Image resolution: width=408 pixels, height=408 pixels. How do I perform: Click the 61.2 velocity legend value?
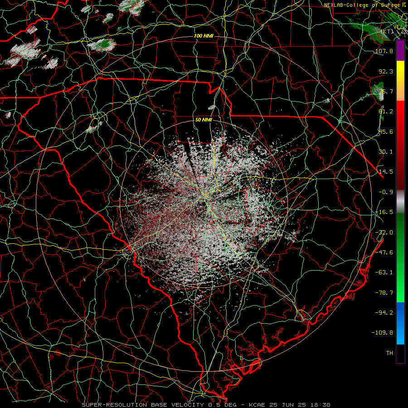(x=386, y=112)
